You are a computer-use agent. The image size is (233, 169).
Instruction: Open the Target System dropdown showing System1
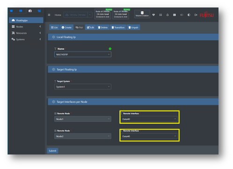point(83,87)
